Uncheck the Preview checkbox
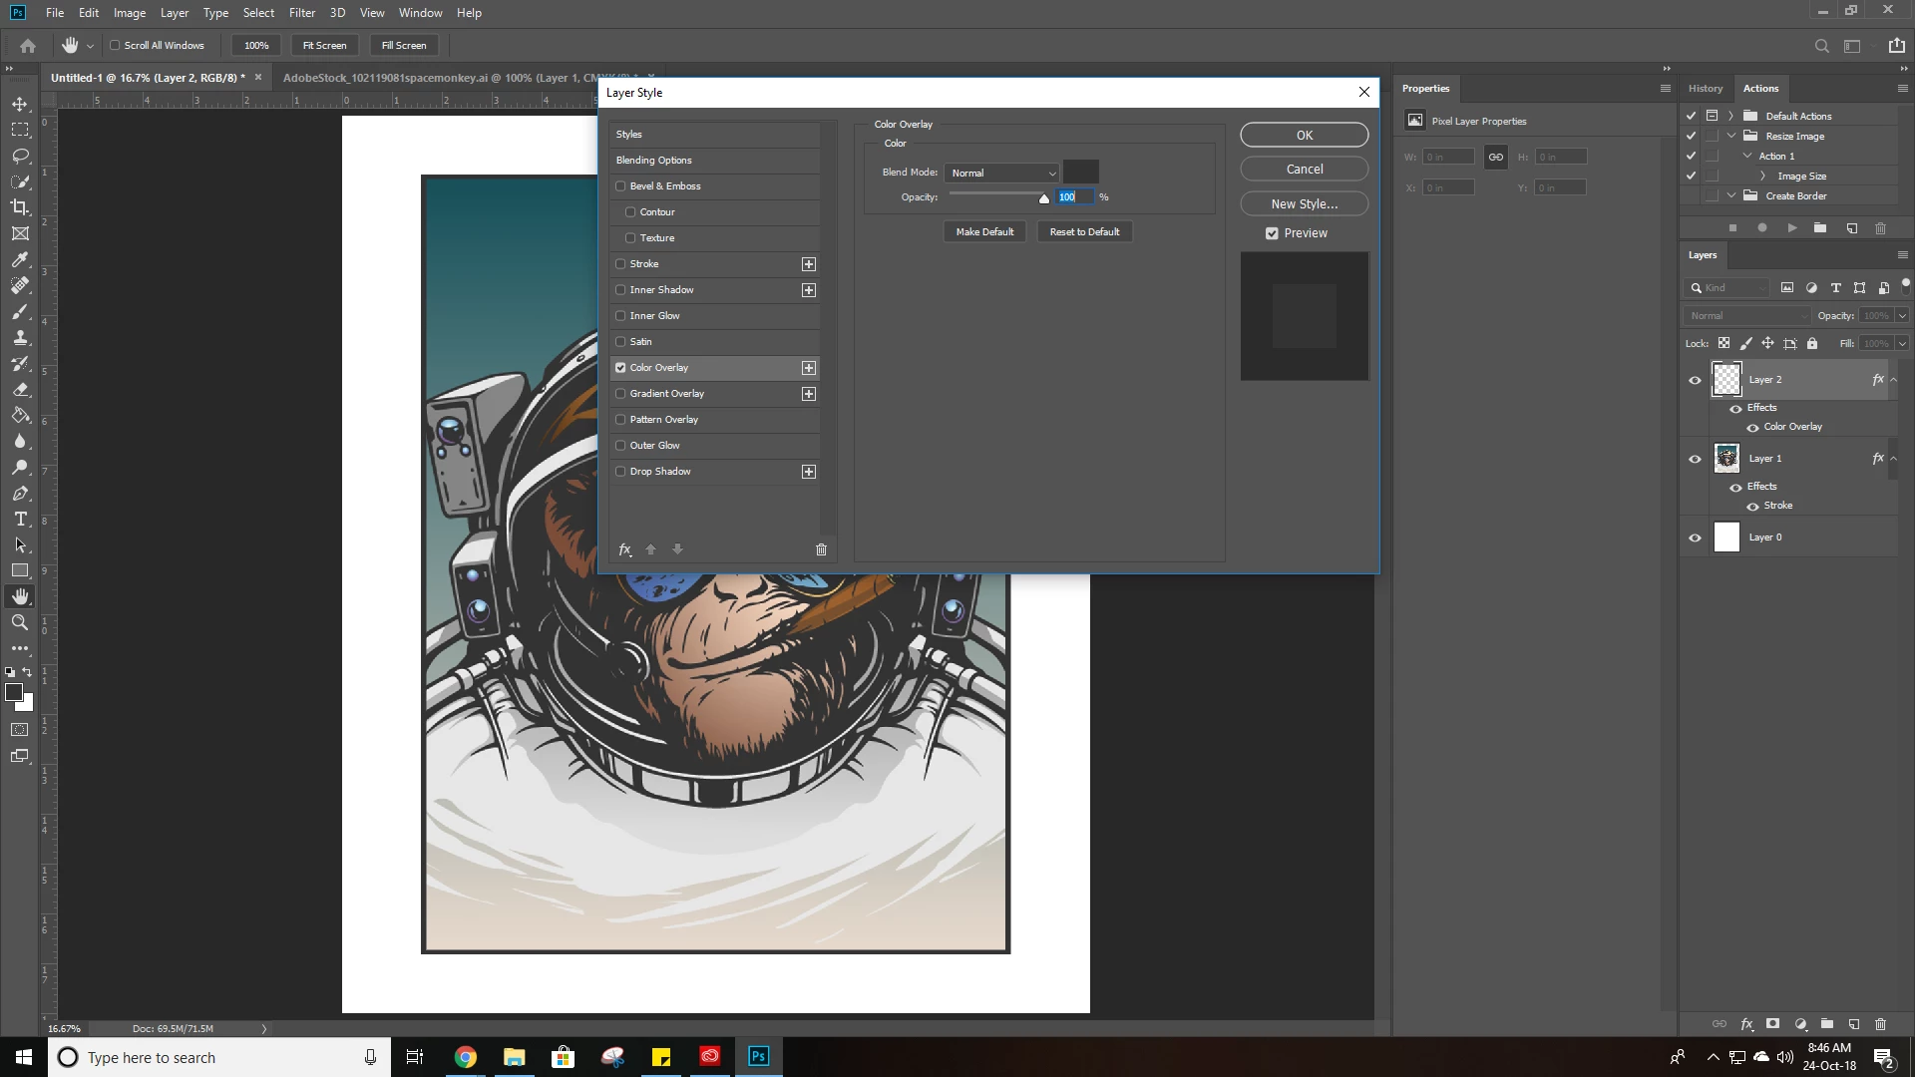 click(1272, 233)
